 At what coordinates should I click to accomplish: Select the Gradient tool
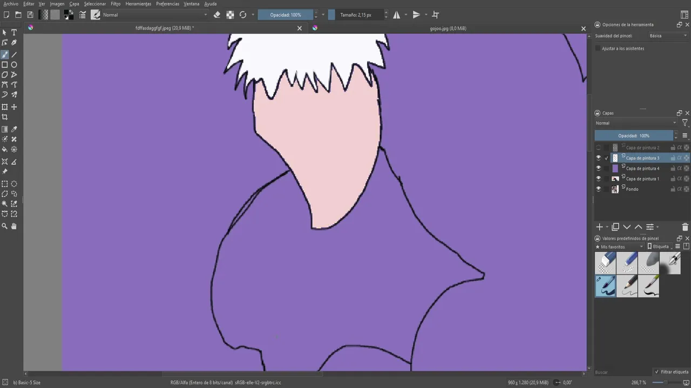pyautogui.click(x=5, y=129)
